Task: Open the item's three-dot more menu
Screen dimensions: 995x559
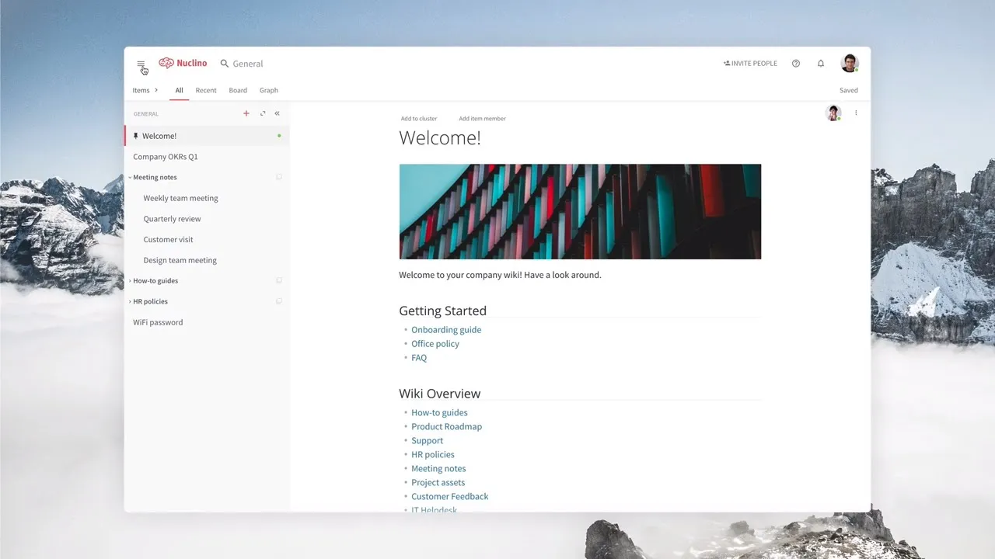Action: pos(856,113)
